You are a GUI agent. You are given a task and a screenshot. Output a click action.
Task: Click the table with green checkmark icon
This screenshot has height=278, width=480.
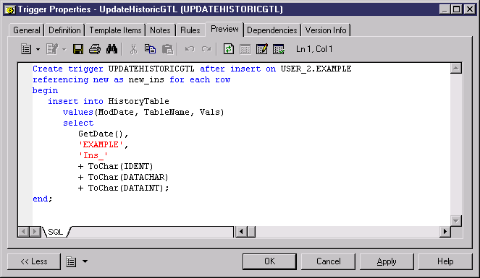click(x=279, y=49)
